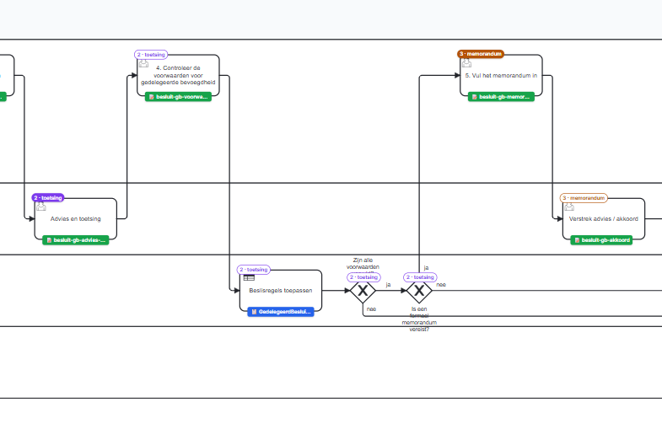Click '2 · toetsing' badge on Controleer de voorwaarden task
Screen dimensions: 662x429
(151, 55)
